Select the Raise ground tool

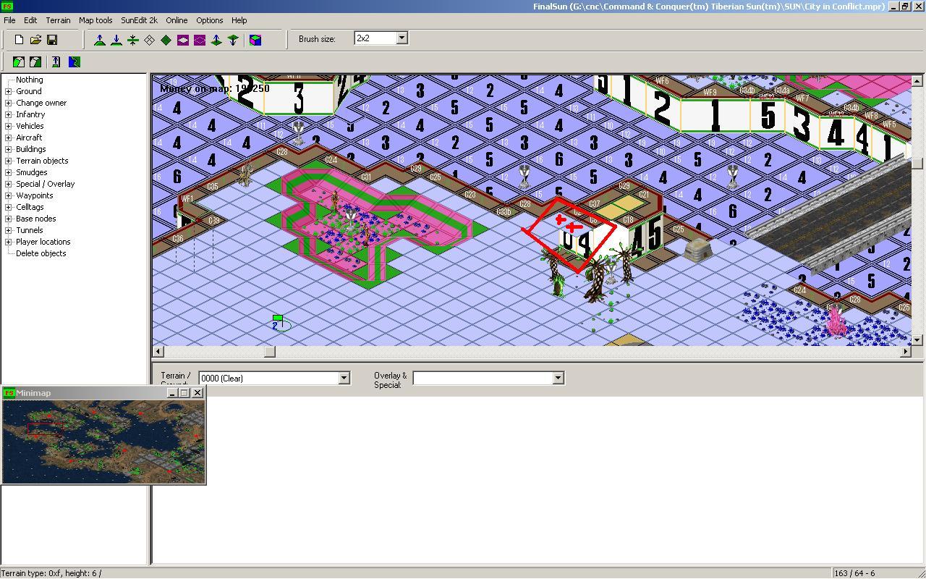100,40
